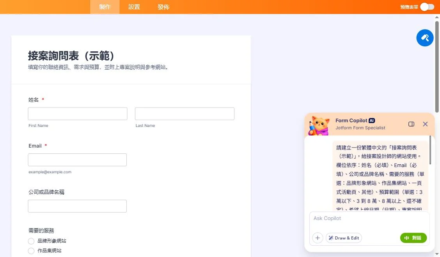Click the 公司或品牌名稱 field label
The width and height of the screenshot is (440, 257).
(x=46, y=192)
